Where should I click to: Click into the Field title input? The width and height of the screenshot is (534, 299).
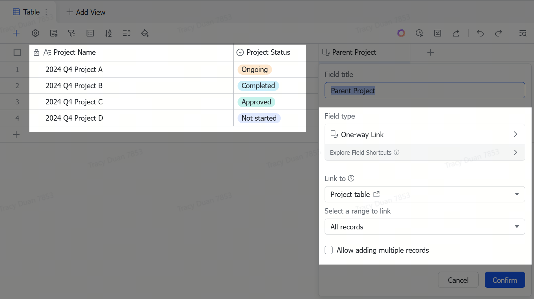[425, 91]
